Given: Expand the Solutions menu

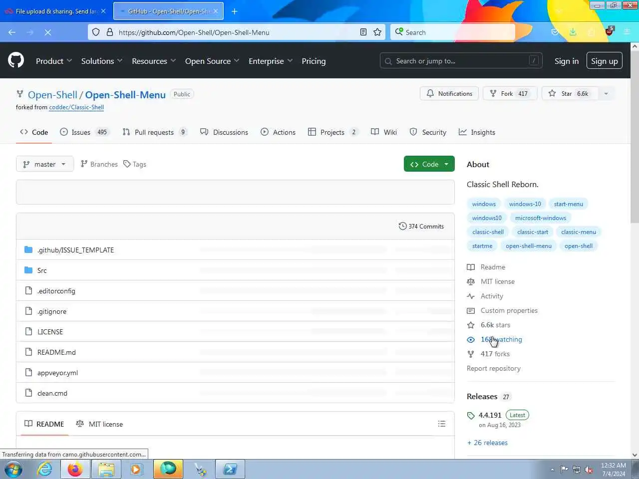Looking at the screenshot, I should click(102, 61).
